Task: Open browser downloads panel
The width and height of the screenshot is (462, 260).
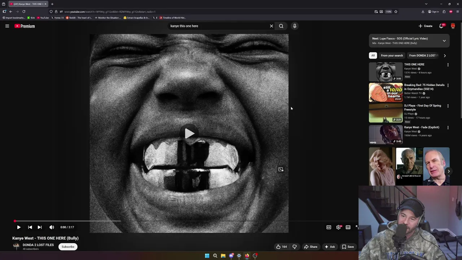Action: [423, 12]
